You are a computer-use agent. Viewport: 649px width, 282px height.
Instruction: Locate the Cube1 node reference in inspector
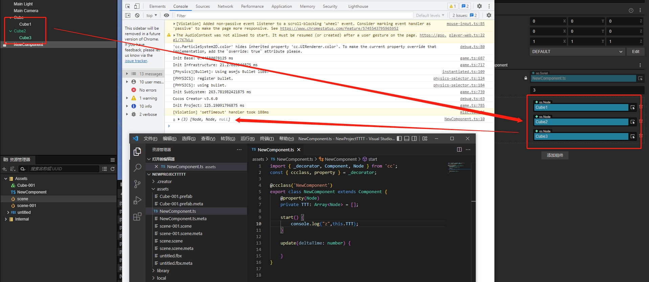633,107
